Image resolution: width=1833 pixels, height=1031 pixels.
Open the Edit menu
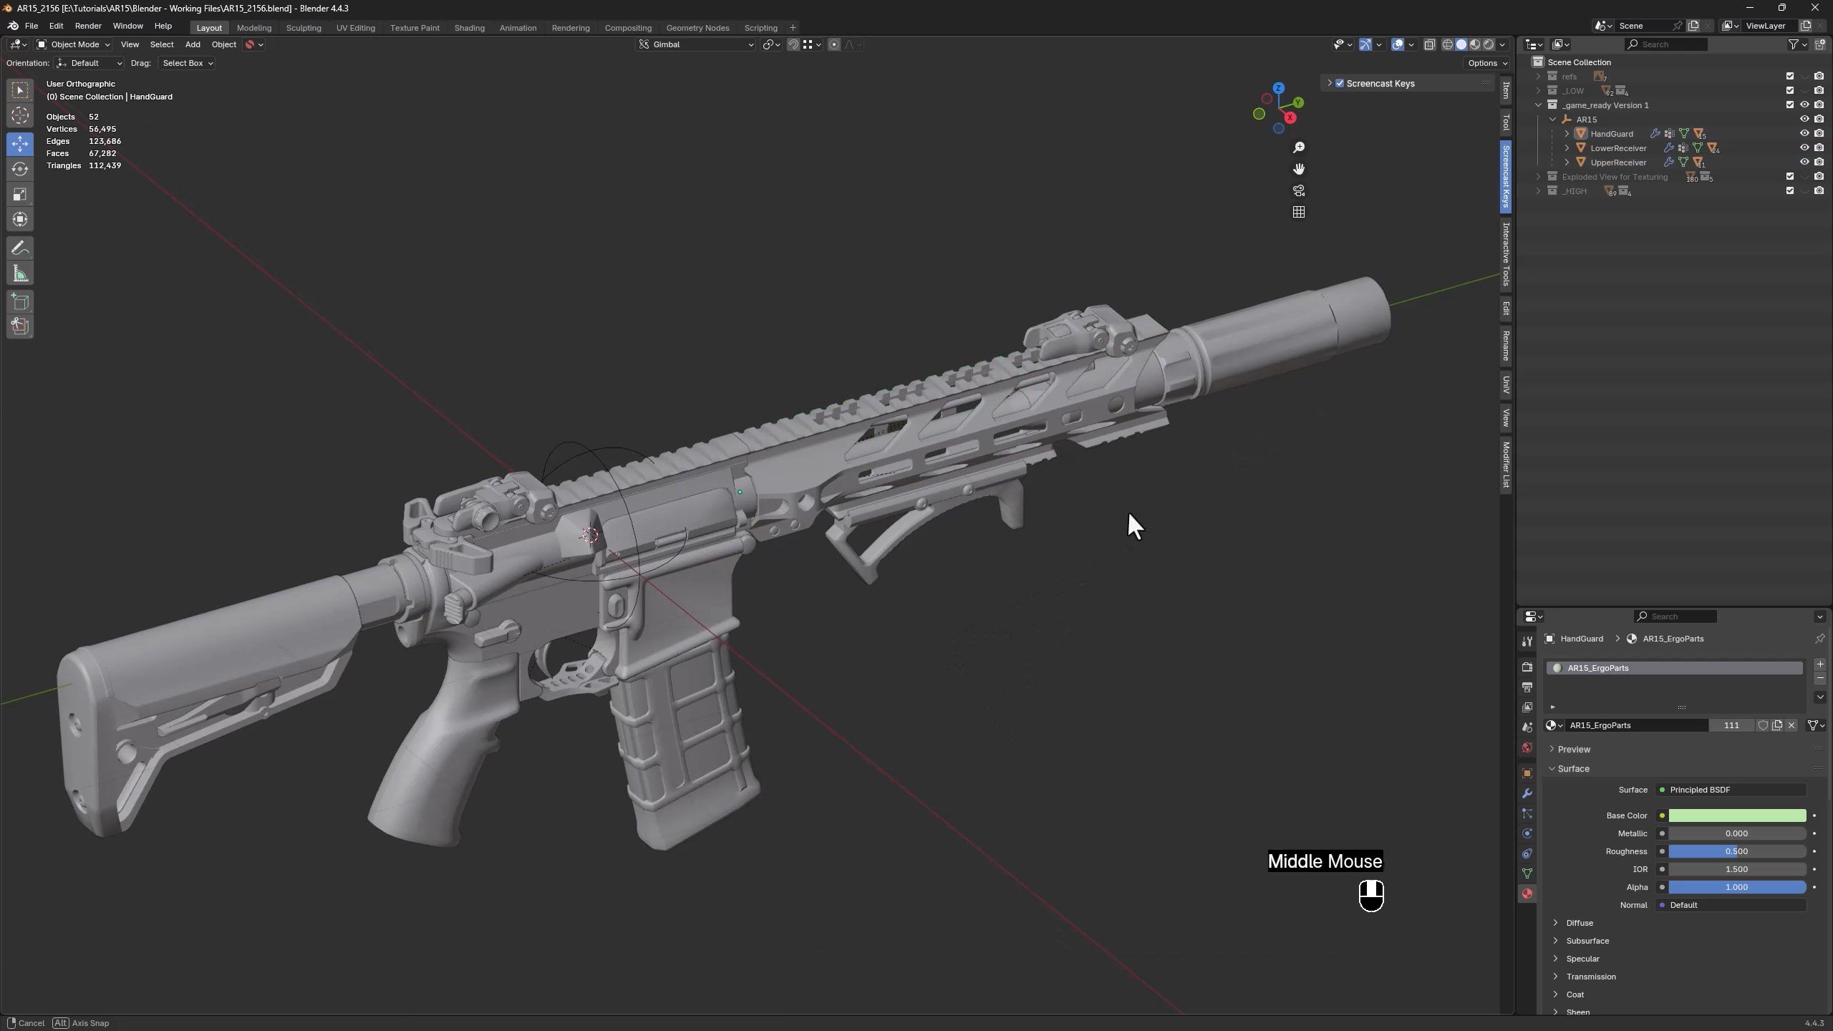[57, 26]
